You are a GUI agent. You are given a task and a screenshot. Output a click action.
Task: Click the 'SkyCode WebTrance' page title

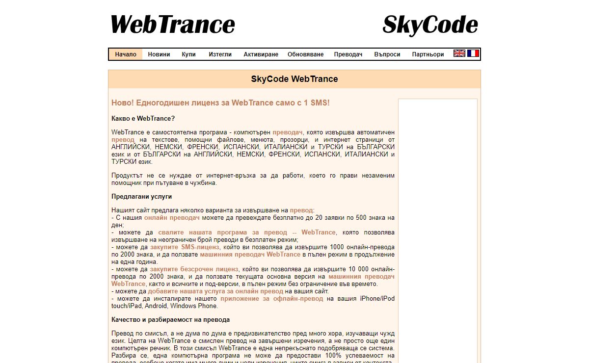pyautogui.click(x=294, y=79)
